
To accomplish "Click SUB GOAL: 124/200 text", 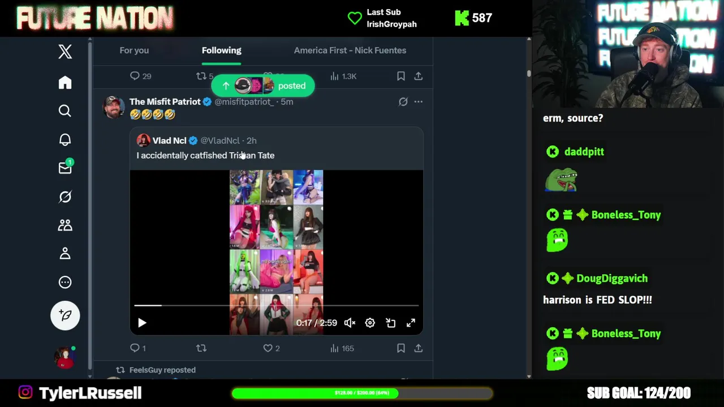I will [639, 393].
